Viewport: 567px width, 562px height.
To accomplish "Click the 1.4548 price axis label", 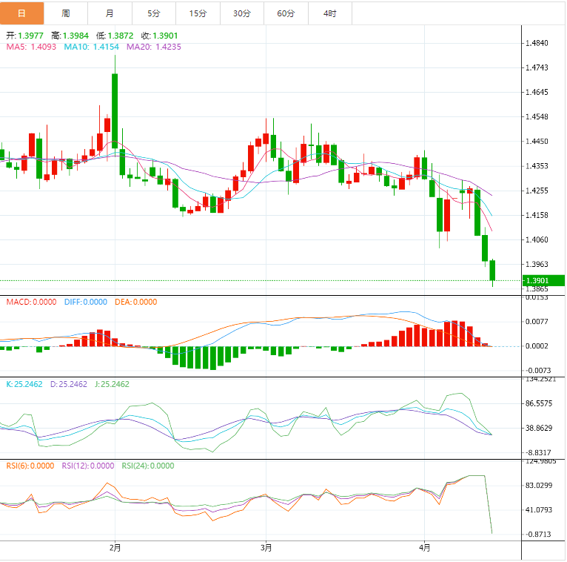I will [x=537, y=117].
